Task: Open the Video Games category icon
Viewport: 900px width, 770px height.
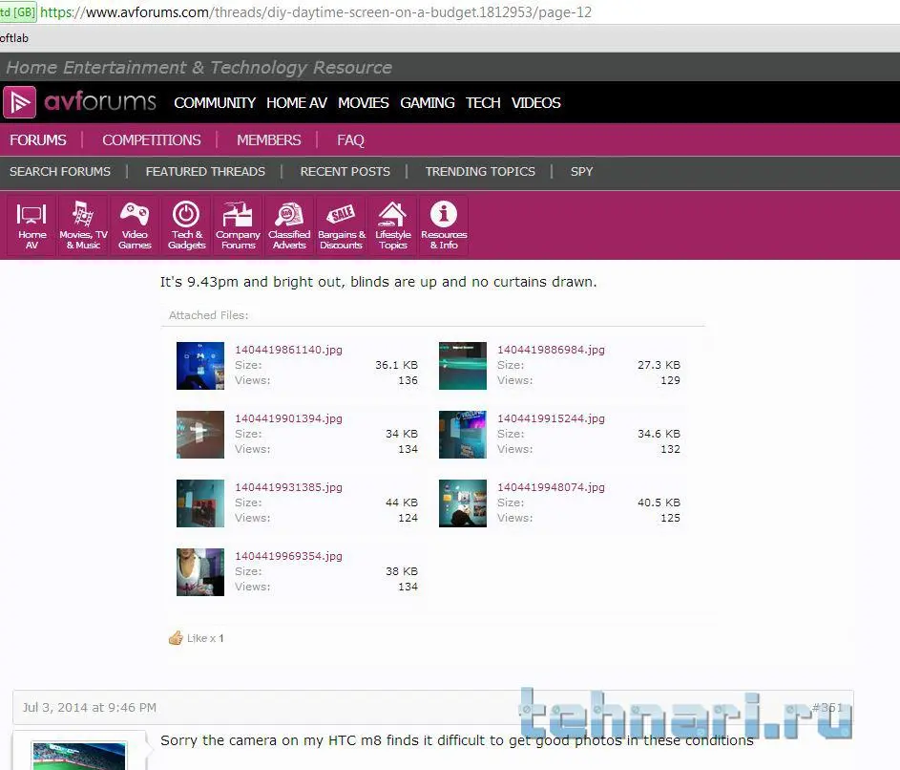Action: coord(135,225)
